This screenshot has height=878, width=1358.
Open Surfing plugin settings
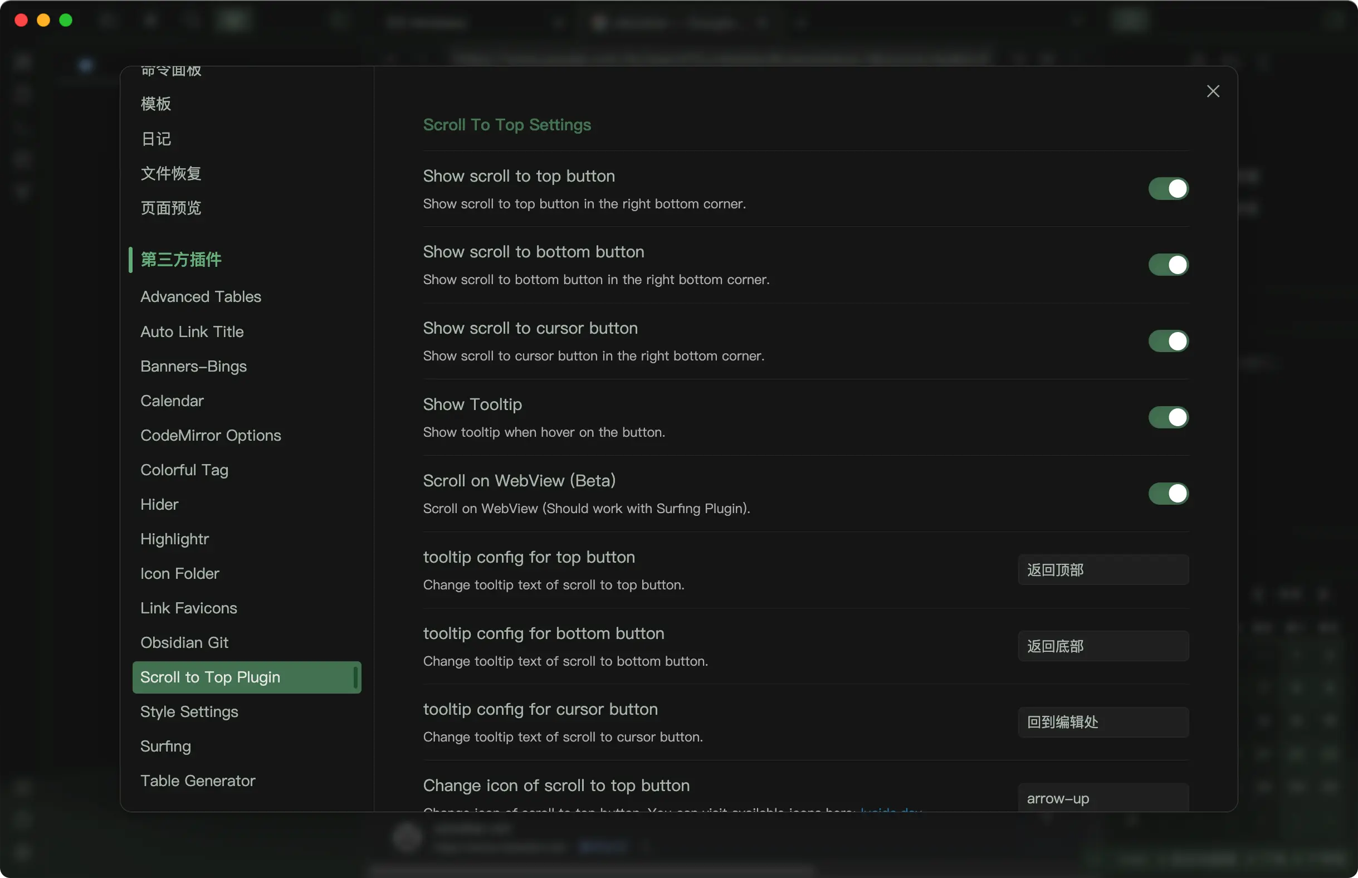(x=166, y=747)
